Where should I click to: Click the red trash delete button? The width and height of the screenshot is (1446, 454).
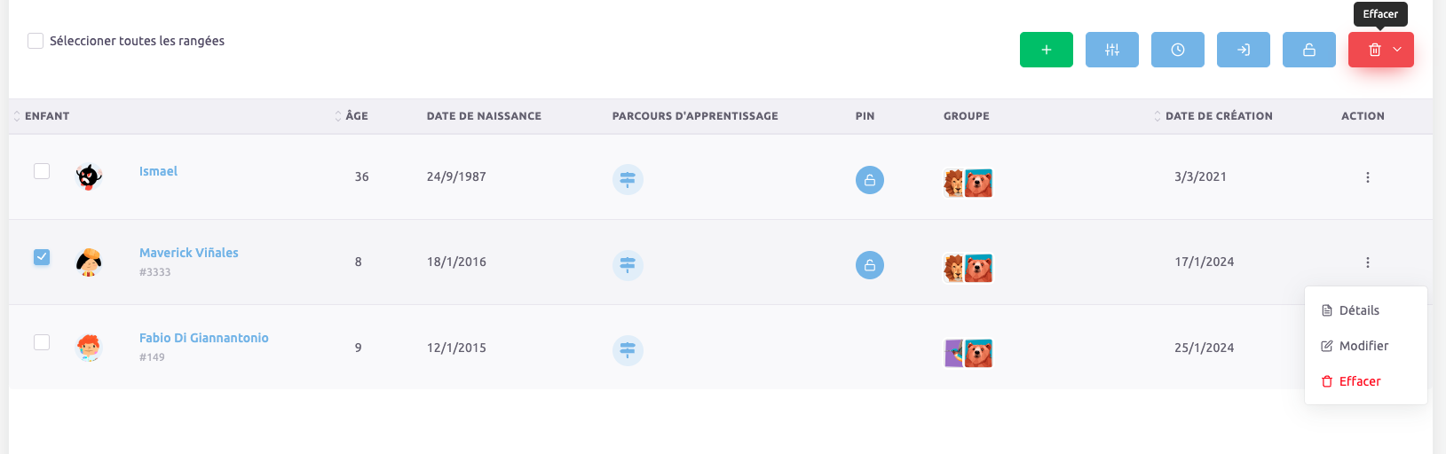pos(1373,50)
